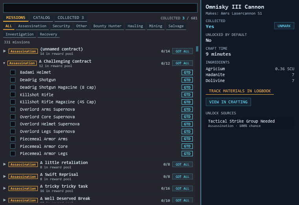Open the CATALOG tab
Image resolution: width=299 pixels, height=205 pixels.
[x=41, y=18]
